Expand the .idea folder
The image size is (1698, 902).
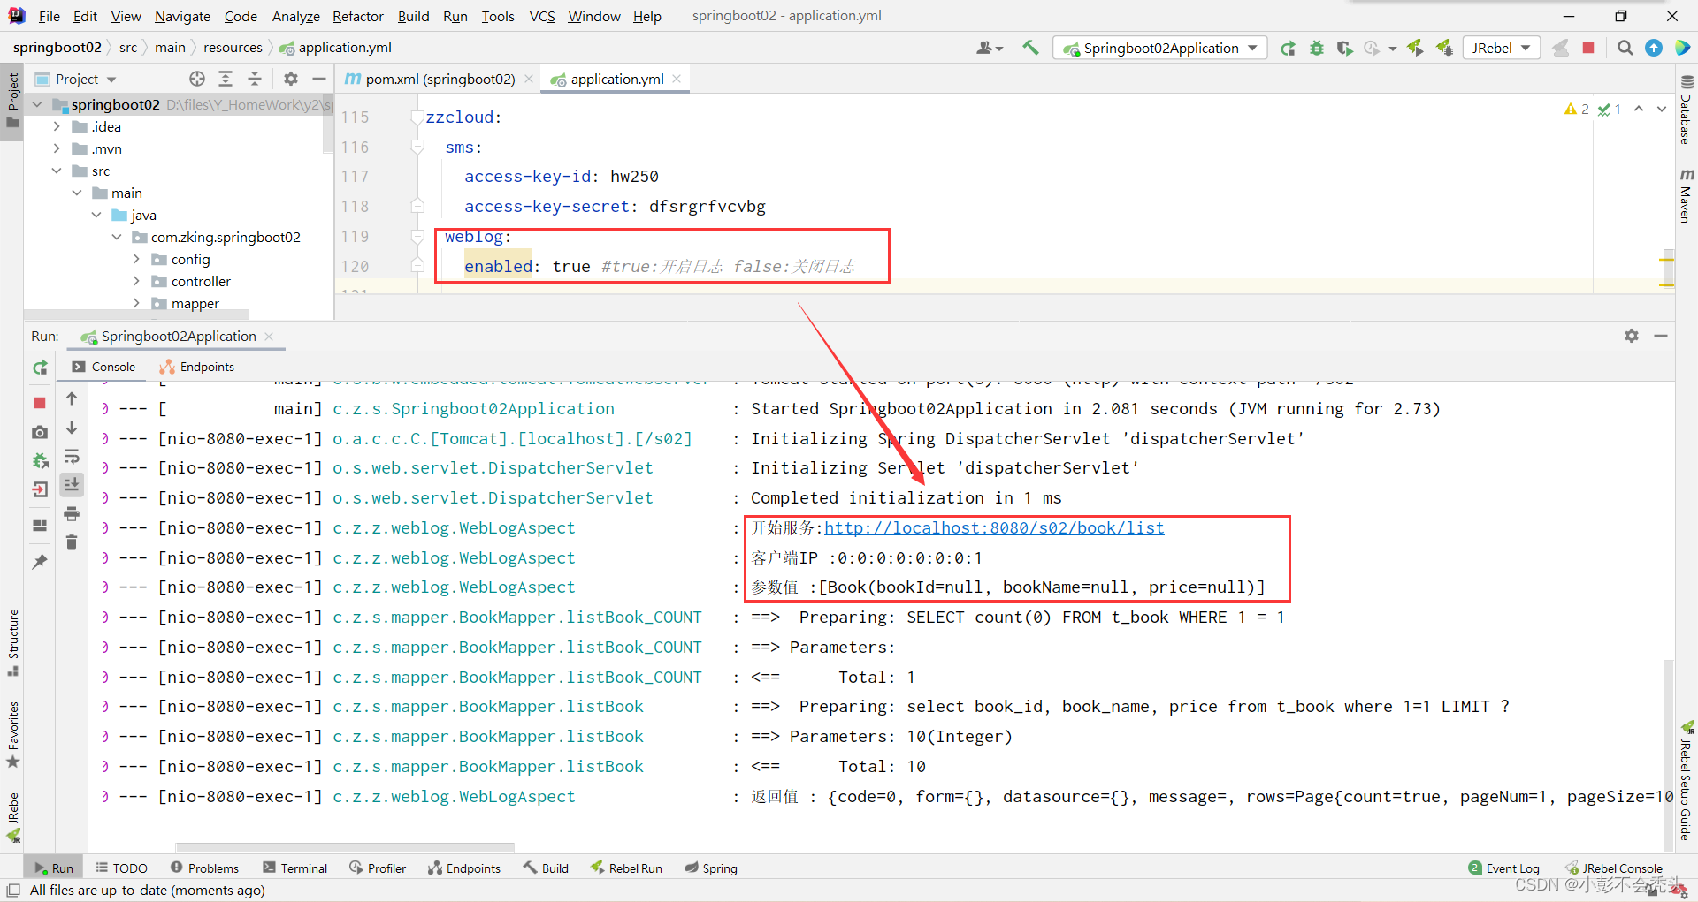[57, 126]
